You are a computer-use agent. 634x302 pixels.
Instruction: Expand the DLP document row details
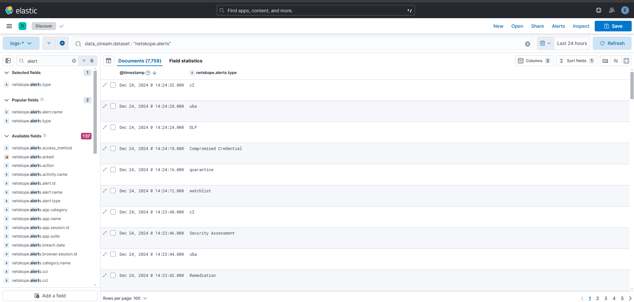click(x=105, y=127)
